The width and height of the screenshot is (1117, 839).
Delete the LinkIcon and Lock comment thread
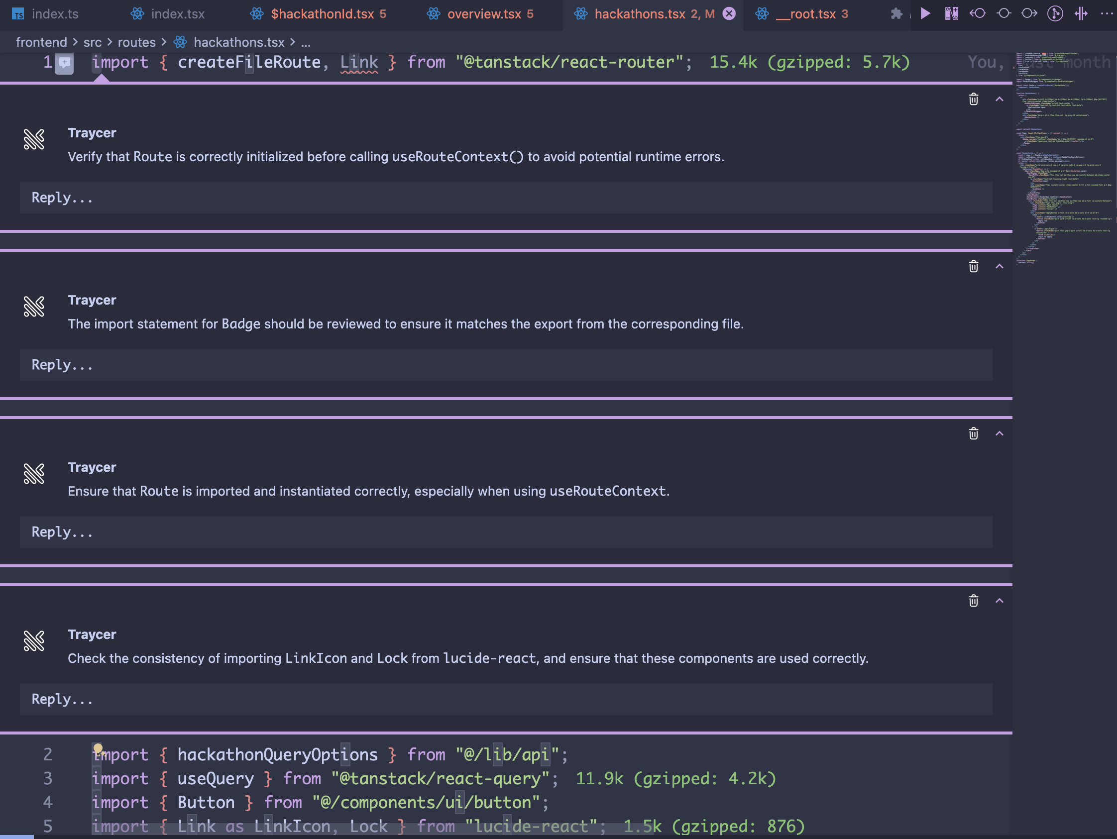click(x=973, y=601)
